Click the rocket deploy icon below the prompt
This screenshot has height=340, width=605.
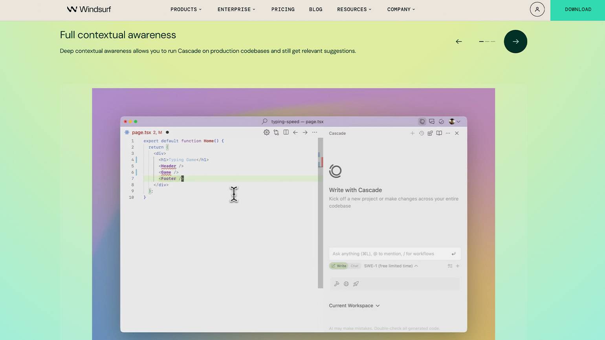[x=356, y=284]
